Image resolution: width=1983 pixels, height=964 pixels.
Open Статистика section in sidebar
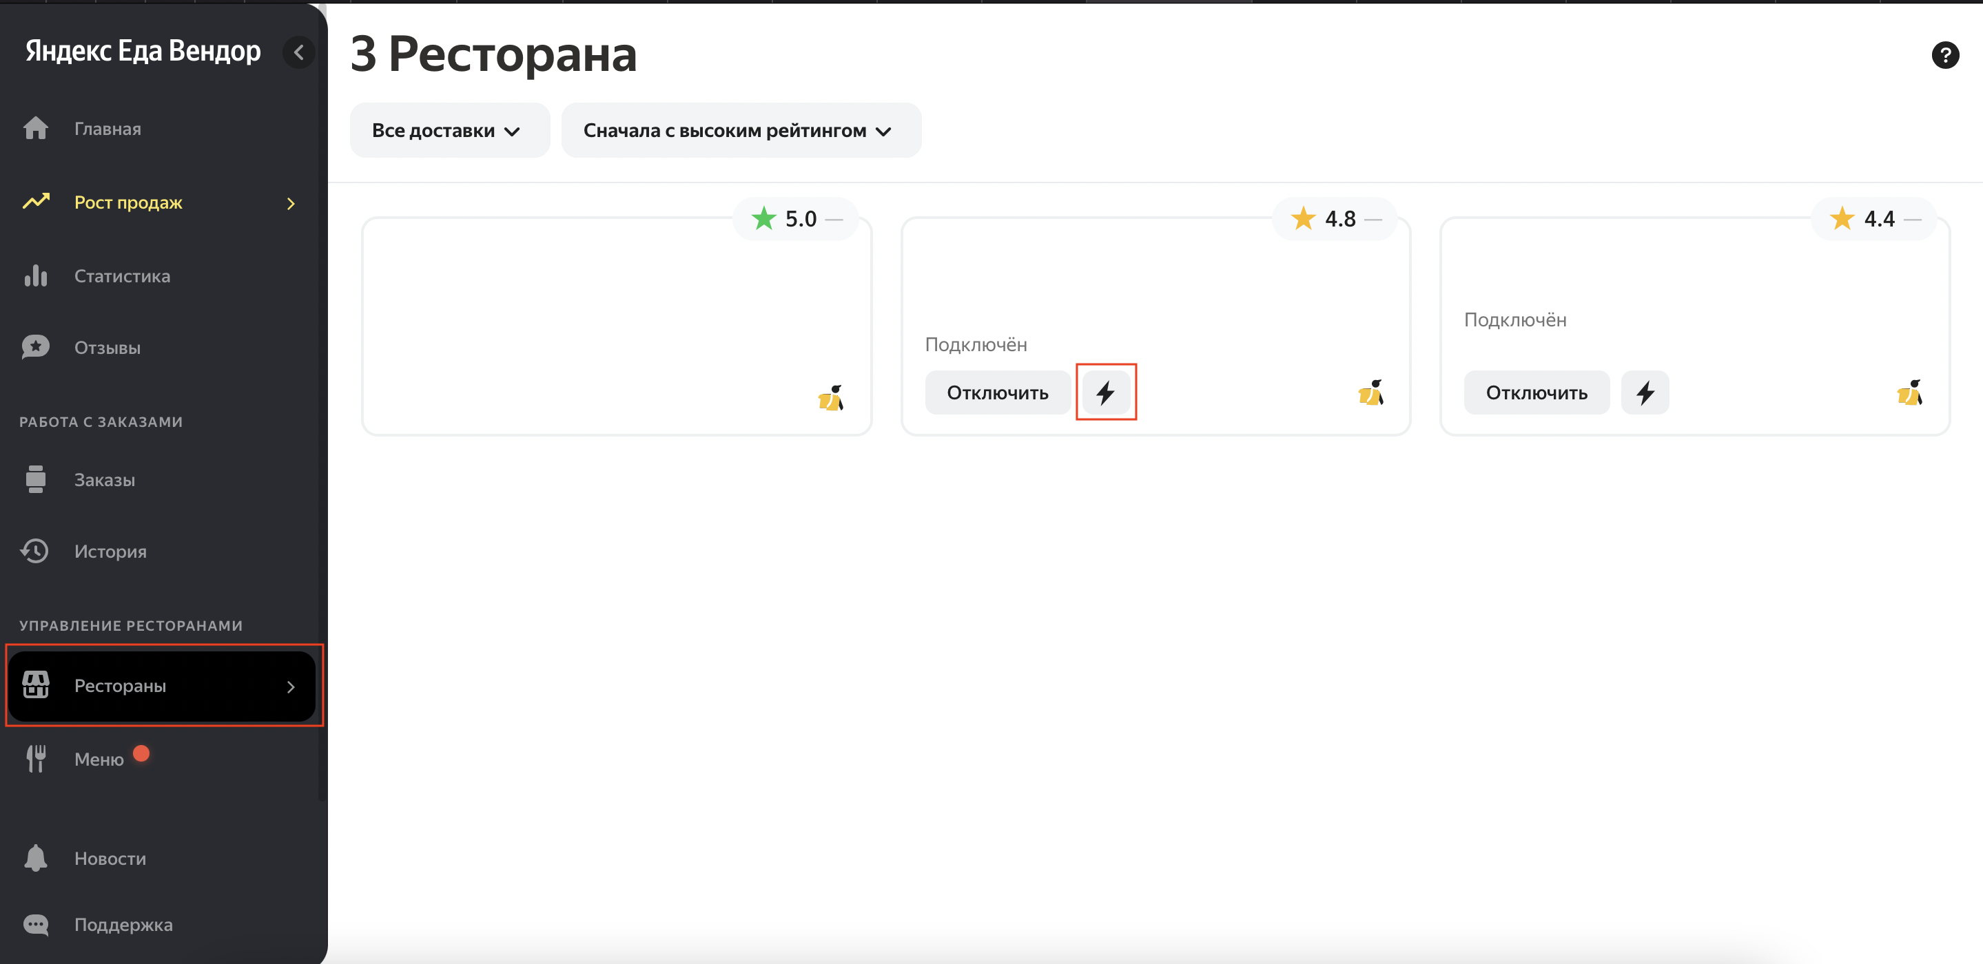coord(122,276)
